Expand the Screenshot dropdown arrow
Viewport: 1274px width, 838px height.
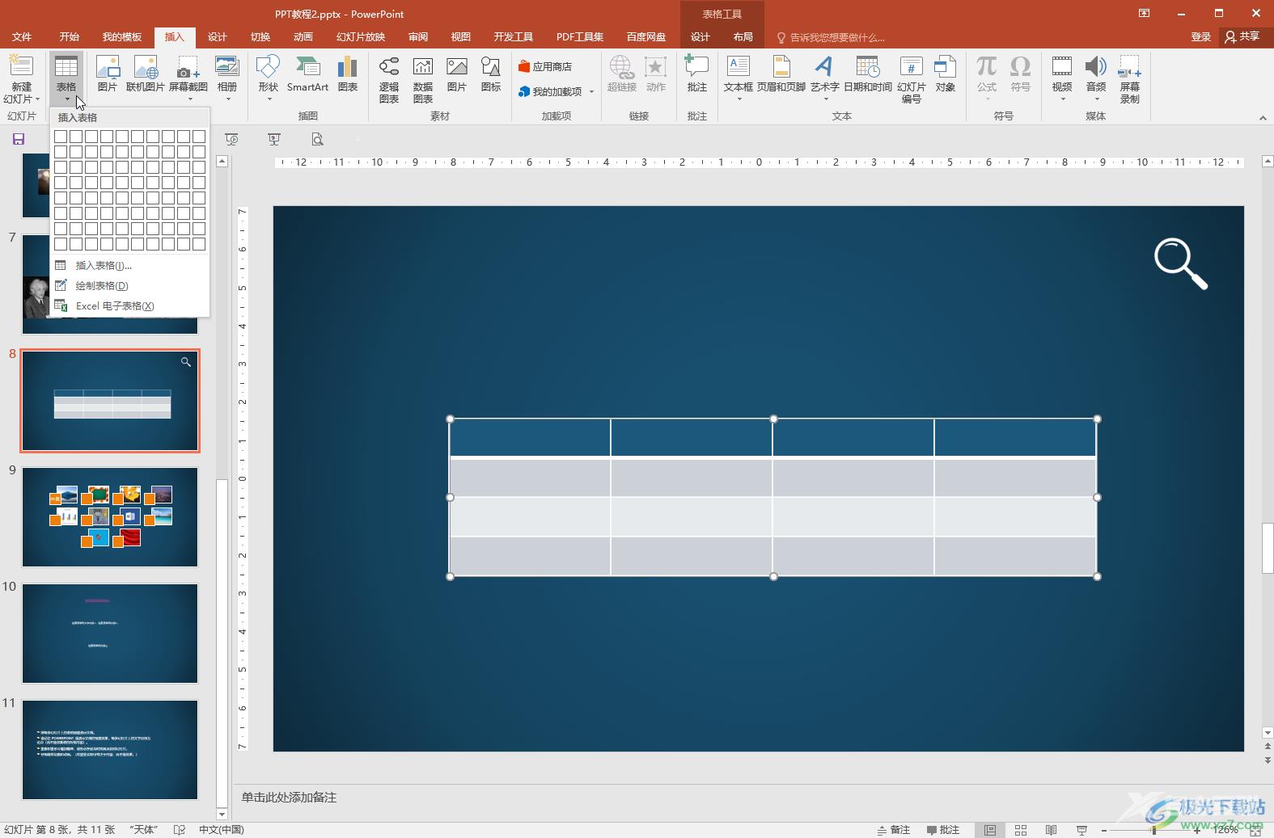(x=189, y=99)
